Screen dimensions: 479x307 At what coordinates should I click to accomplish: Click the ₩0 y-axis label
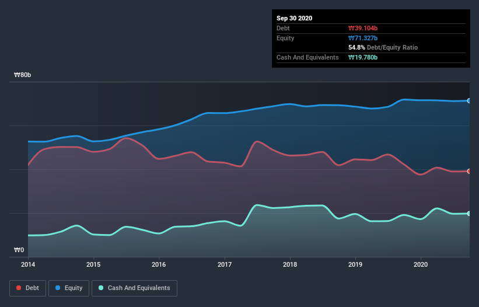tap(19, 250)
